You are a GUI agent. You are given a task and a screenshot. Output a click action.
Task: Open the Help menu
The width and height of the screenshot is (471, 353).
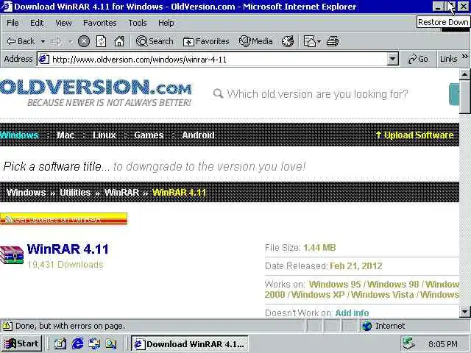(x=166, y=23)
